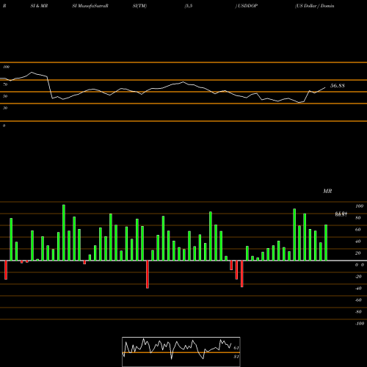Image resolution: width=367 pixels, height=367 pixels.
Task: Click the -80 label on MR axis
Action: (358, 312)
